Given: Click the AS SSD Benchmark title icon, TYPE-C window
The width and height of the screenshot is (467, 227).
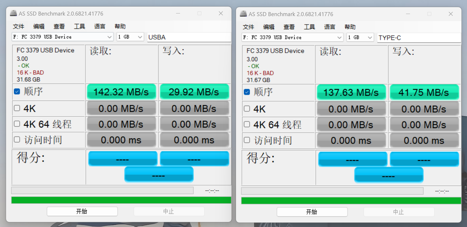Looking at the screenshot, I should click(243, 14).
